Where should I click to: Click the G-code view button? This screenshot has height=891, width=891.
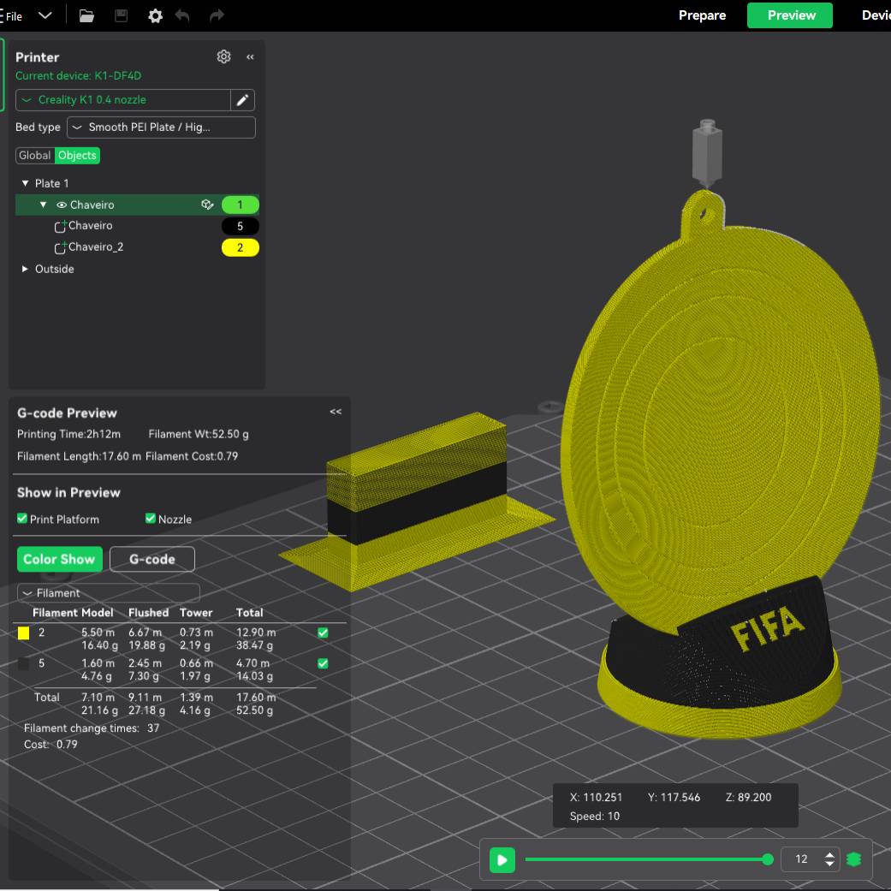(x=151, y=559)
